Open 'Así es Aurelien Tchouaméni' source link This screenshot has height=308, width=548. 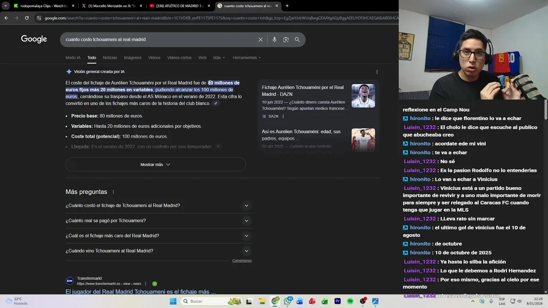pos(301,135)
